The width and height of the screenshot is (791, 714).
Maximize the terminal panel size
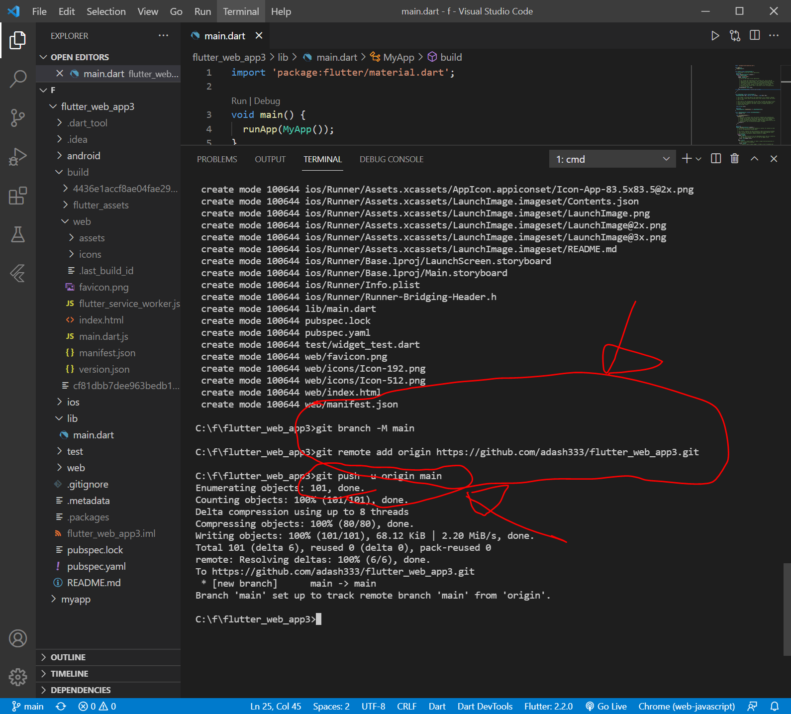(754, 159)
